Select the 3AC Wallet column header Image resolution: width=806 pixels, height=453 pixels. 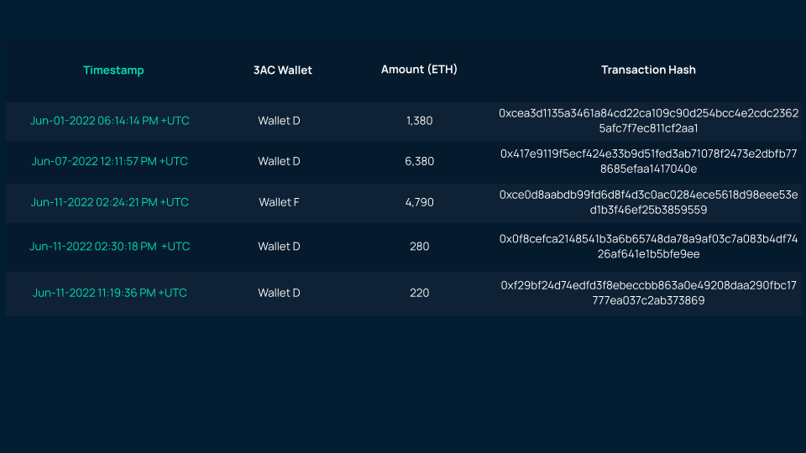(x=282, y=70)
